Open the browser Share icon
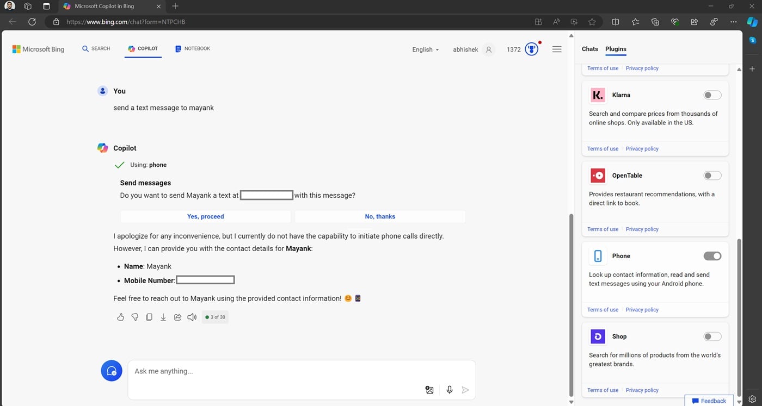This screenshot has height=406, width=762. (x=695, y=22)
